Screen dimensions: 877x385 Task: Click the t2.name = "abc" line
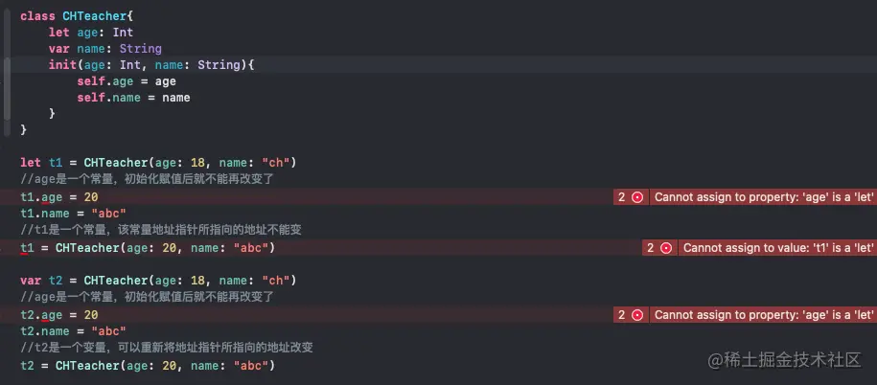(73, 330)
